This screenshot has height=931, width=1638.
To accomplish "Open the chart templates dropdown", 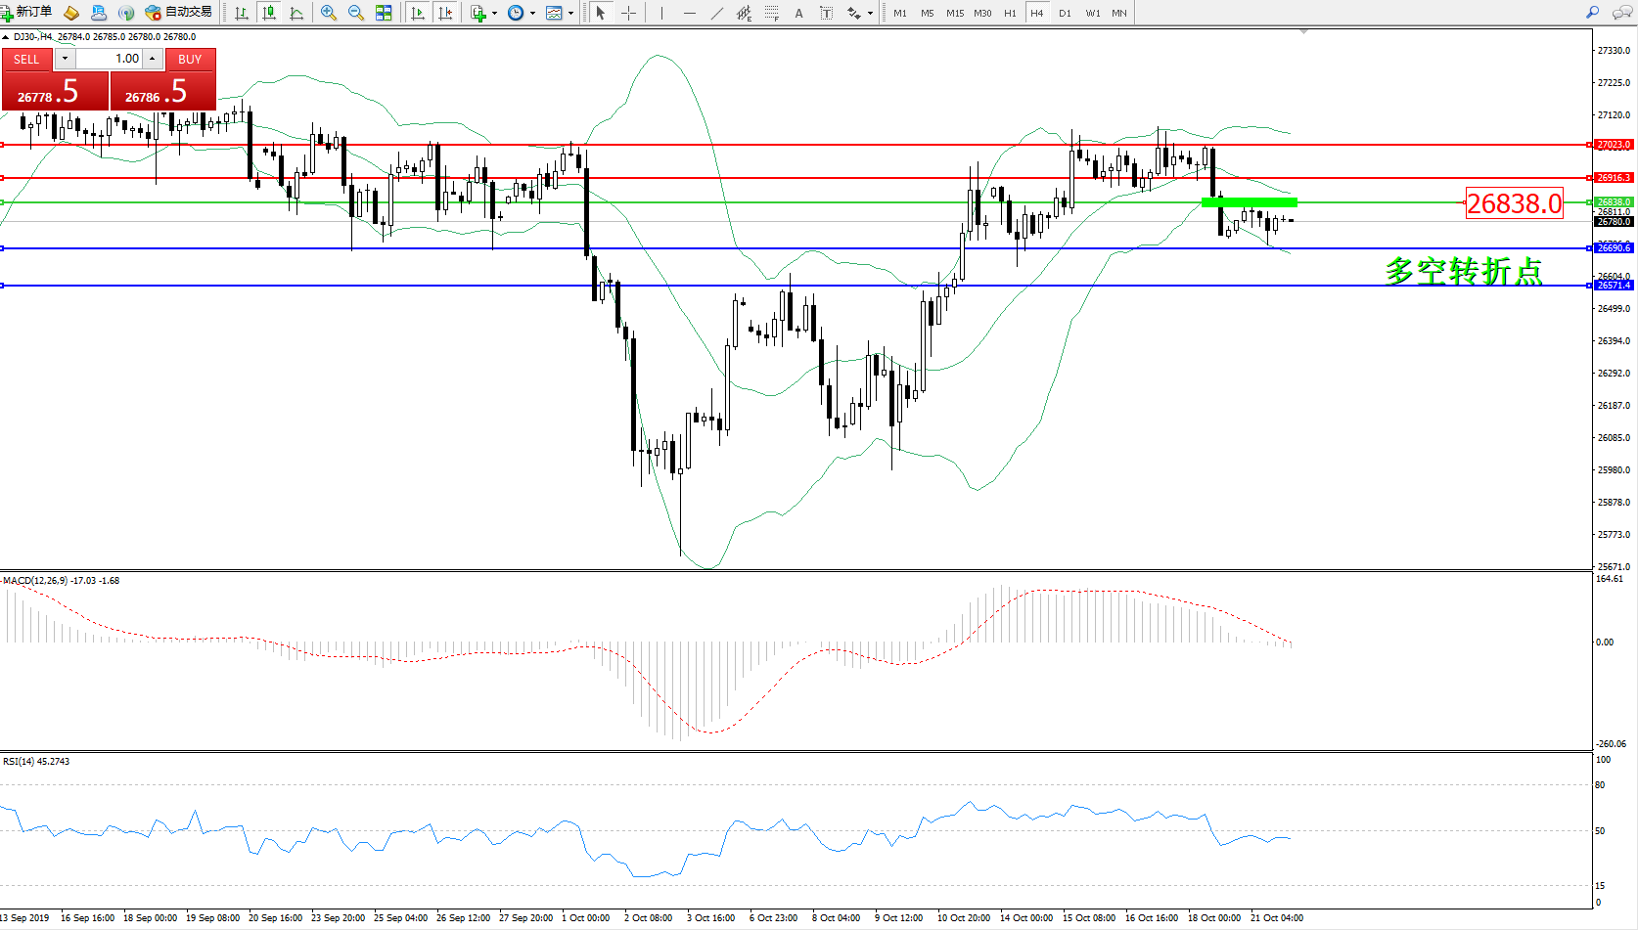I will pyautogui.click(x=570, y=14).
